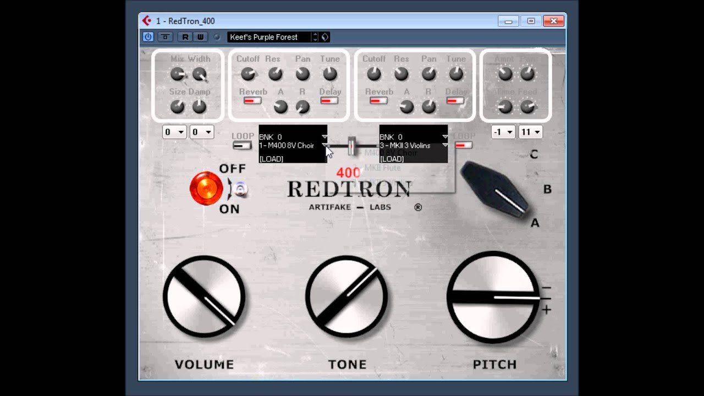Click the crossfade slider between sound displays
Viewport: 704px width, 396px height.
(x=351, y=146)
